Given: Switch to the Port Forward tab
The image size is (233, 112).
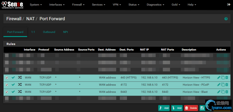Looking at the screenshot, I should (x=15, y=32).
